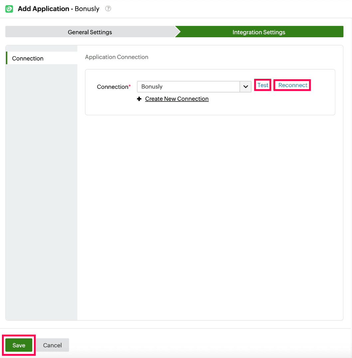Screen dimensions: 352x358
Task: Click the Connection required field label
Action: (x=114, y=87)
